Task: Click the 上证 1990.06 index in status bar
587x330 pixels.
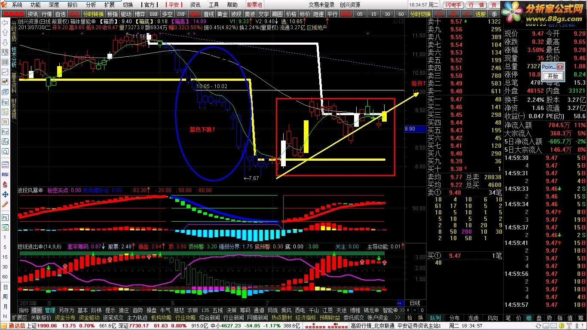Action: [x=42, y=326]
